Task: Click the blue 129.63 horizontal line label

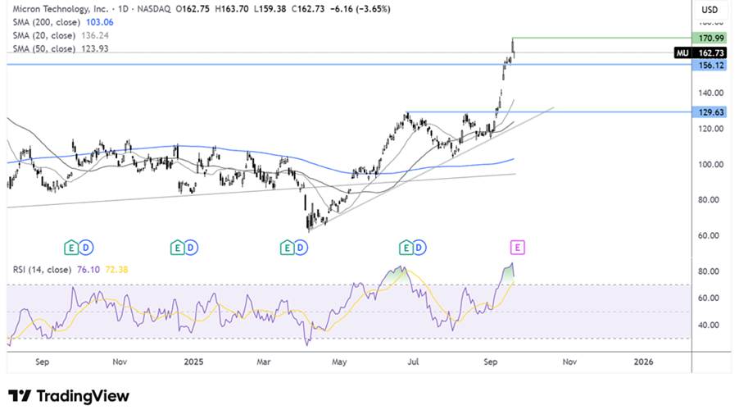Action: (x=710, y=112)
